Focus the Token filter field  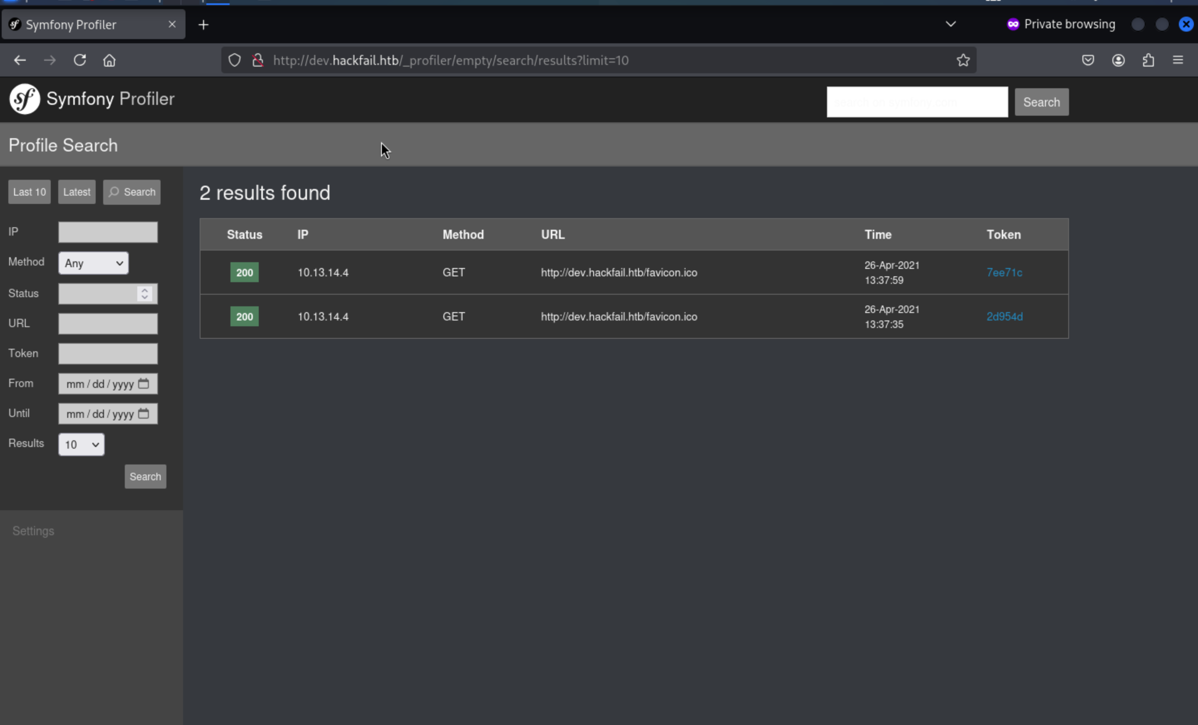coord(108,354)
